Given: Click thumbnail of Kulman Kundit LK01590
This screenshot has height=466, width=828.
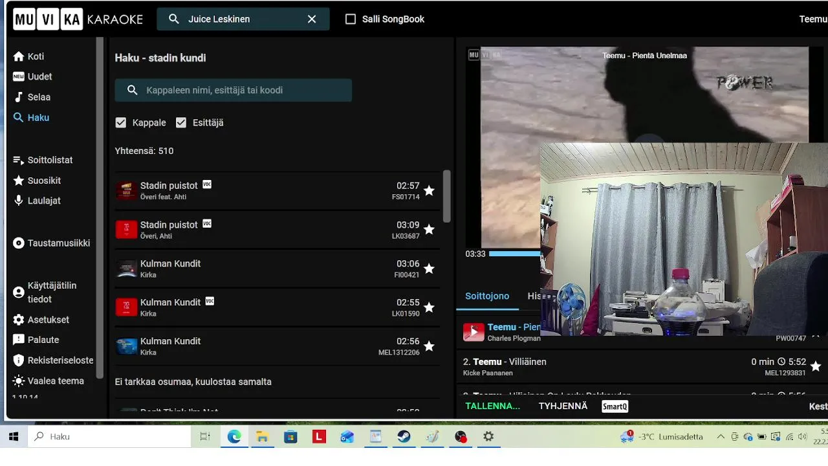Looking at the screenshot, I should coord(126,307).
